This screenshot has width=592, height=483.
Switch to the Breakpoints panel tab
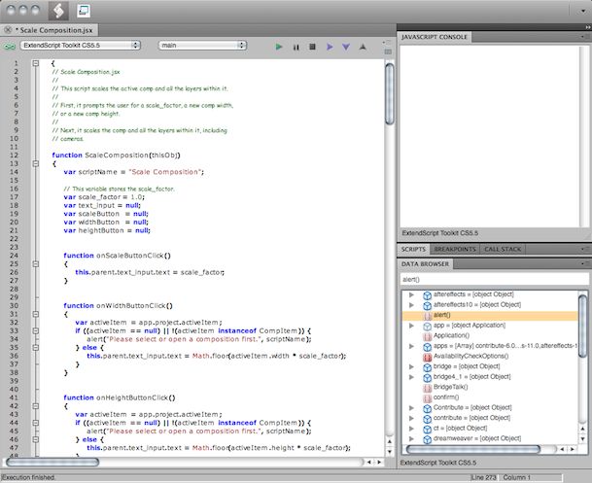(455, 249)
